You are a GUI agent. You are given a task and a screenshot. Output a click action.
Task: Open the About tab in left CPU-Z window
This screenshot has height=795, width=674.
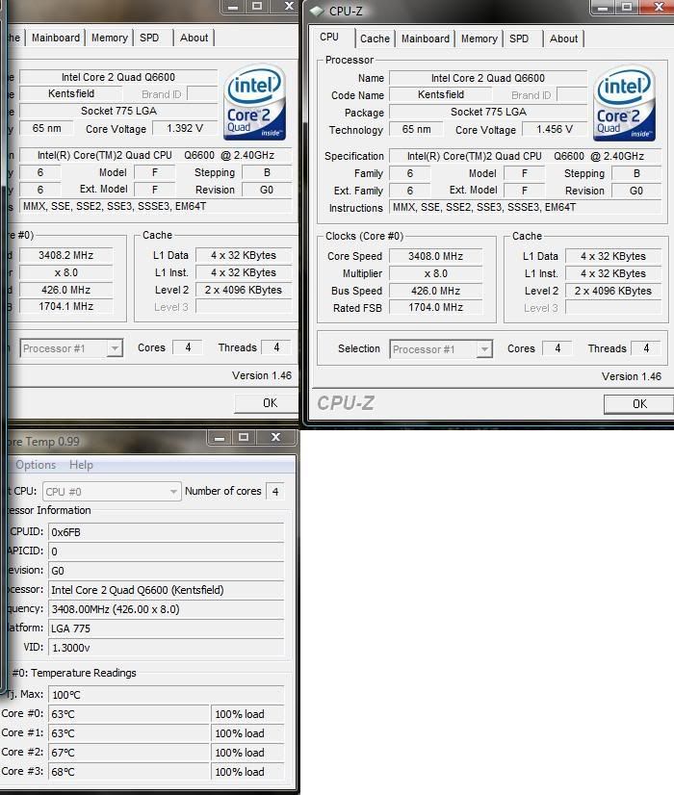point(194,38)
